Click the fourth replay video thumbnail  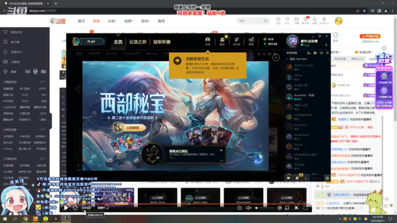287,197
